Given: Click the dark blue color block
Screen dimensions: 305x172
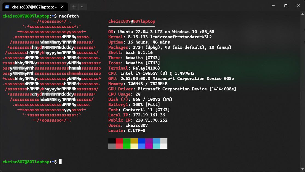Looking at the screenshot, I should [142, 141].
